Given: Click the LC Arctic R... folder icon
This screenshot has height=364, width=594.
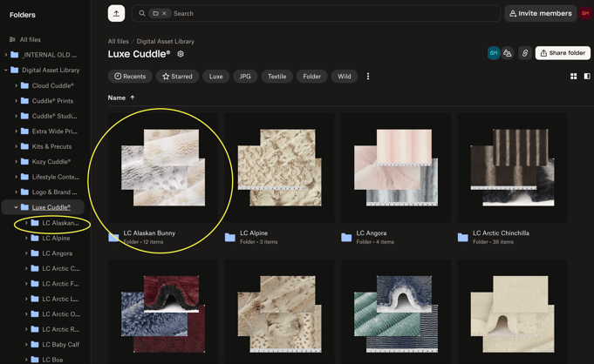Looking at the screenshot, I should 35,329.
